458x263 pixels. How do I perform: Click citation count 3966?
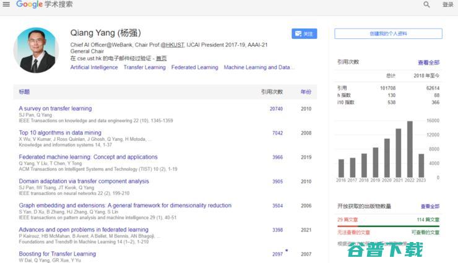[277, 157]
